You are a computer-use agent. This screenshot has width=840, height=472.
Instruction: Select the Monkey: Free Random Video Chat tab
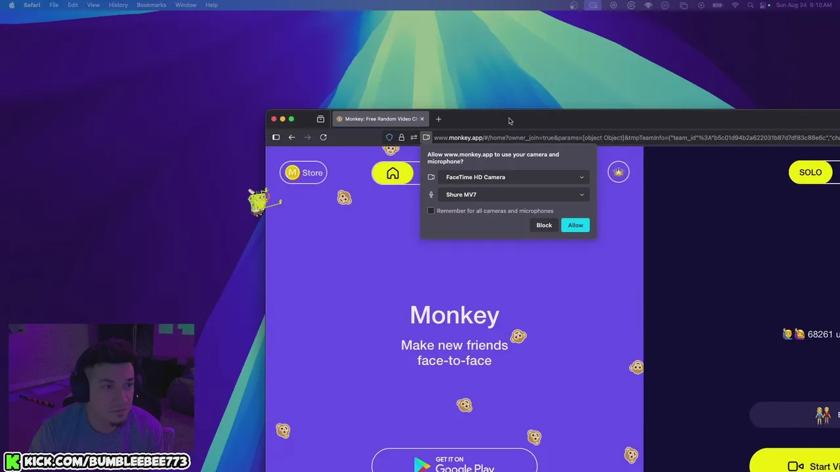pos(379,119)
